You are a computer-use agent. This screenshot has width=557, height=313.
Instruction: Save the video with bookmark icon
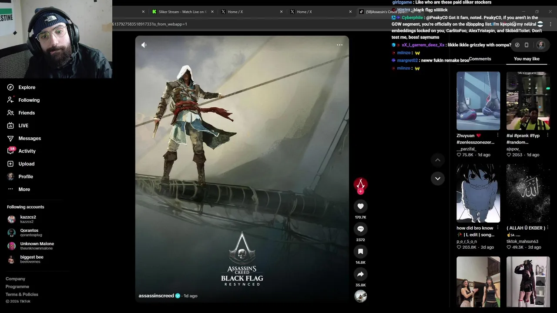tap(360, 251)
